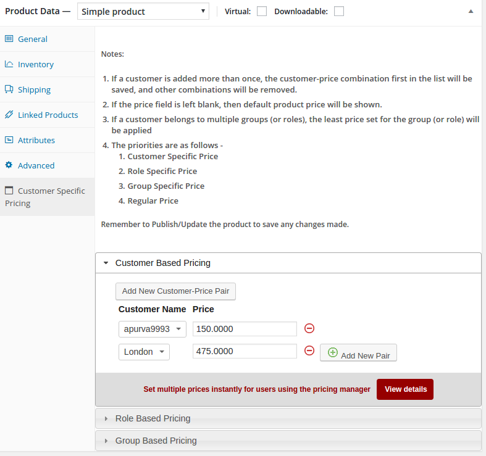Expand the Role Based Pricing section

click(288, 418)
